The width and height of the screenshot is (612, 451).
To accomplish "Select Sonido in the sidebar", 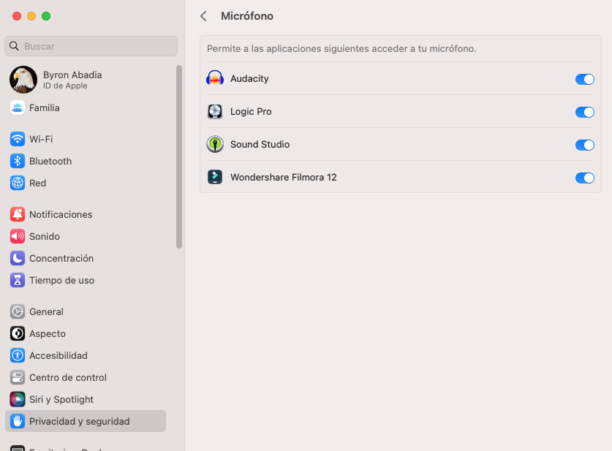I will pyautogui.click(x=44, y=236).
